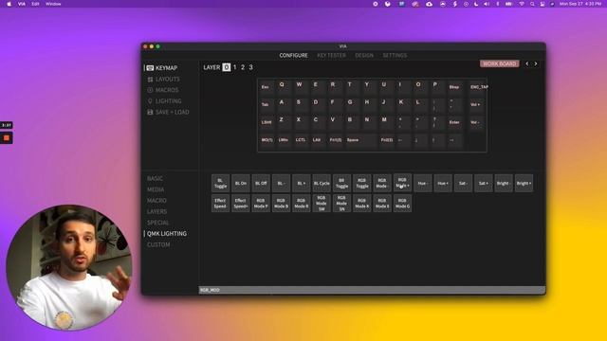This screenshot has width=607, height=341.
Task: Select the Vol + key on keymap
Action: (475, 105)
